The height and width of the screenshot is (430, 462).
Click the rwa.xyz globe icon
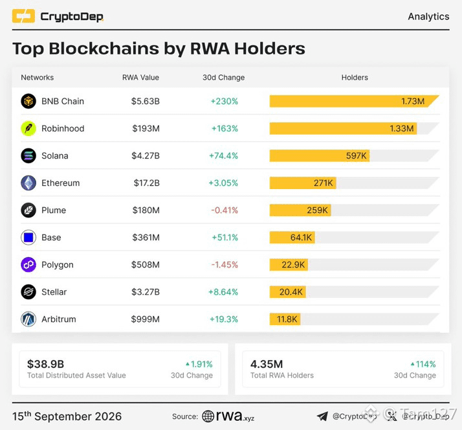pyautogui.click(x=208, y=416)
